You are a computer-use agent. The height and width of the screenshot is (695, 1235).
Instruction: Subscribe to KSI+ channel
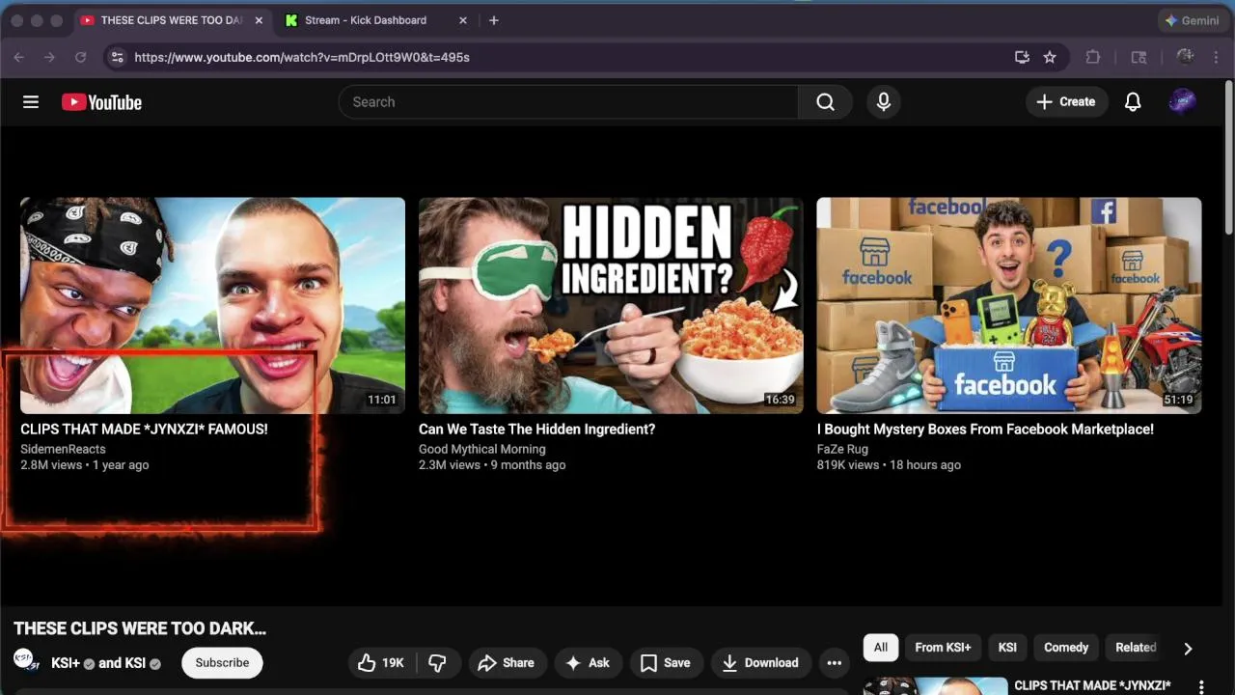(x=222, y=662)
